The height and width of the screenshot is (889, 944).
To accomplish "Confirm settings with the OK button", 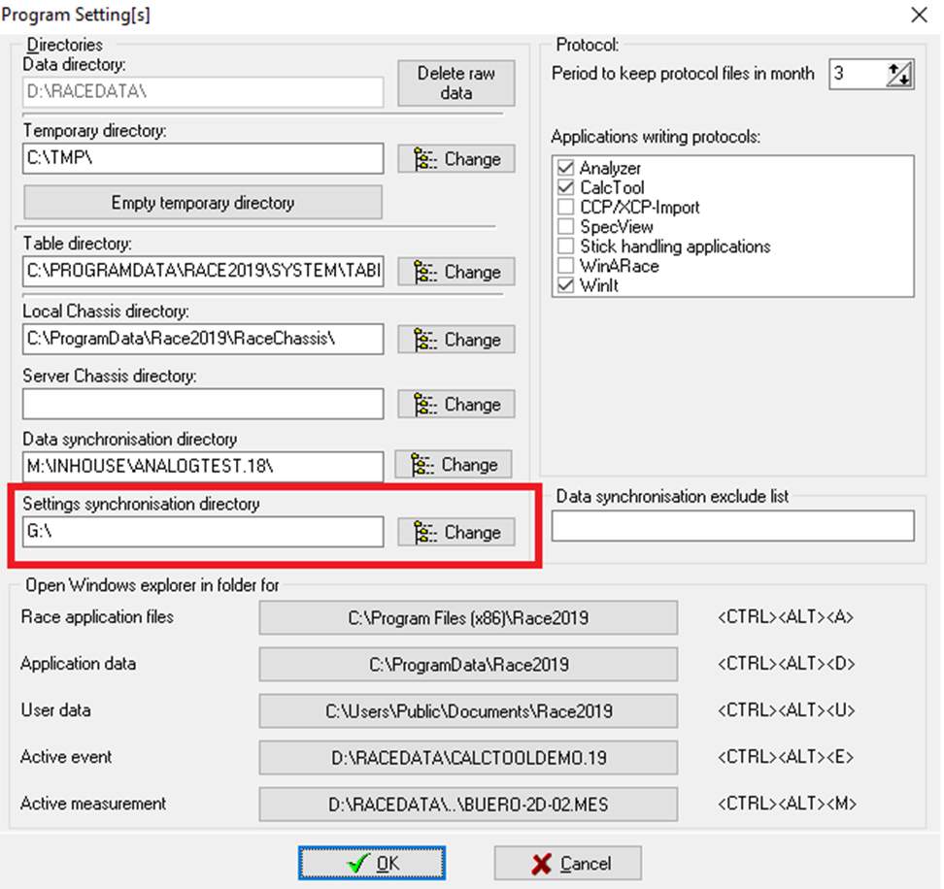I will coord(372,863).
